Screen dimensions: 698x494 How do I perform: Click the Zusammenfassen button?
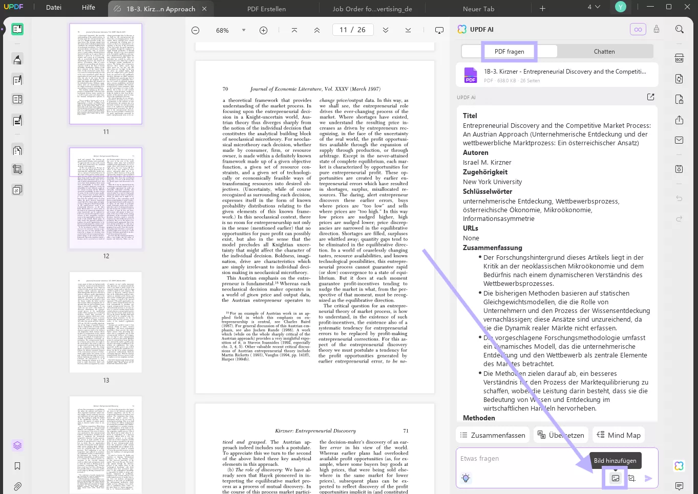pos(493,435)
